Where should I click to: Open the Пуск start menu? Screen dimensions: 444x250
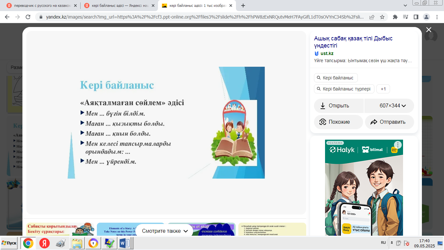(9, 243)
